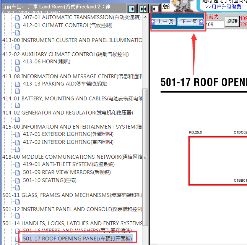Select 501-10 SEATING tree item

click(x=50, y=181)
